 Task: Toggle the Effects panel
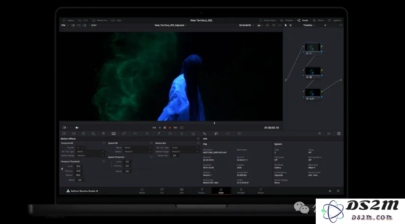coord(318,20)
